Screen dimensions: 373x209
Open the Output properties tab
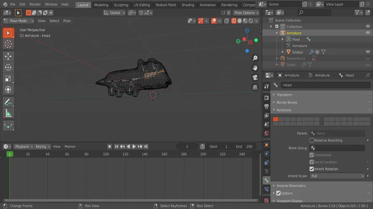[x=266, y=107]
